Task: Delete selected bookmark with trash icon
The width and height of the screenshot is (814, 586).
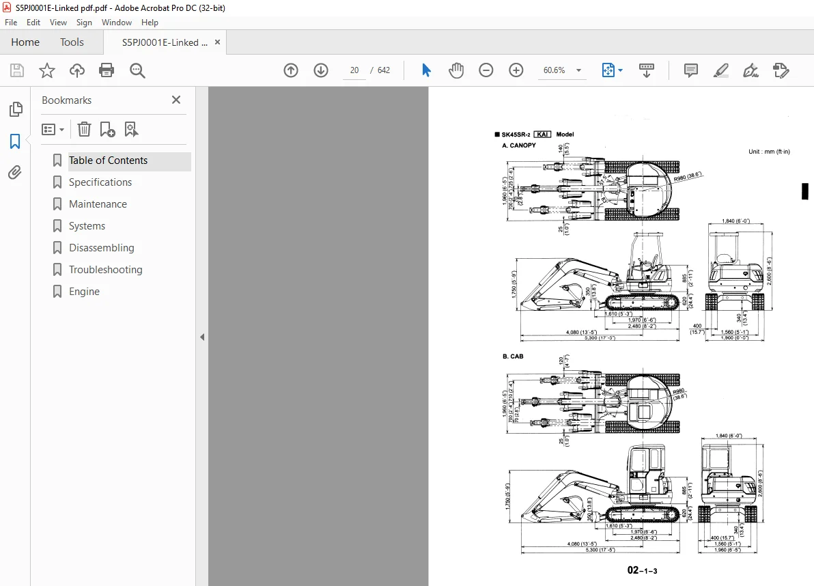Action: pyautogui.click(x=84, y=129)
